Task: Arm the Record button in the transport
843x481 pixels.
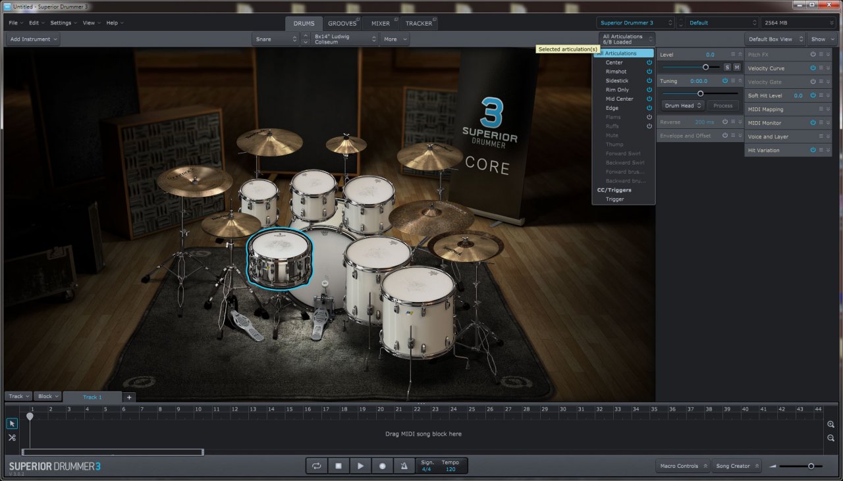Action: pos(382,466)
